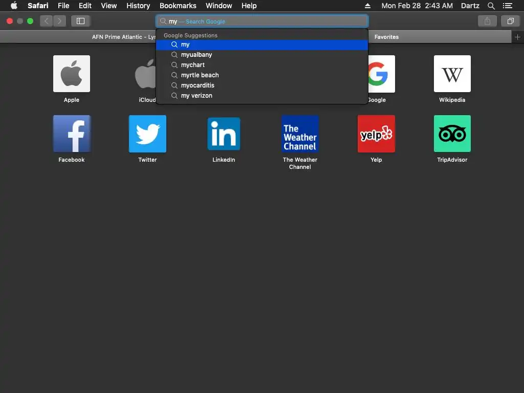Click the Dartz user name in menu bar
This screenshot has height=393, width=524.
[470, 6]
